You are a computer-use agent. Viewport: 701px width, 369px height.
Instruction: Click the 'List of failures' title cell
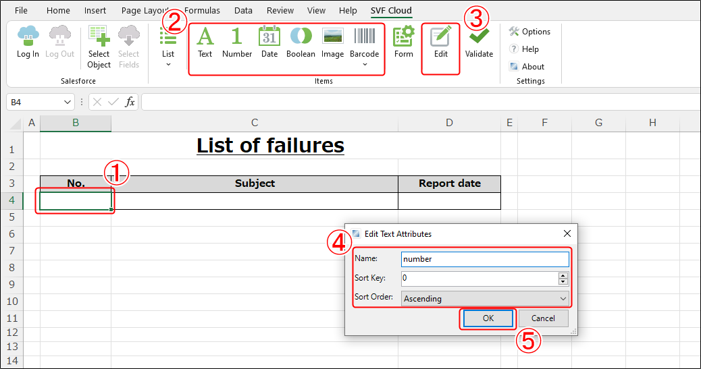click(271, 146)
